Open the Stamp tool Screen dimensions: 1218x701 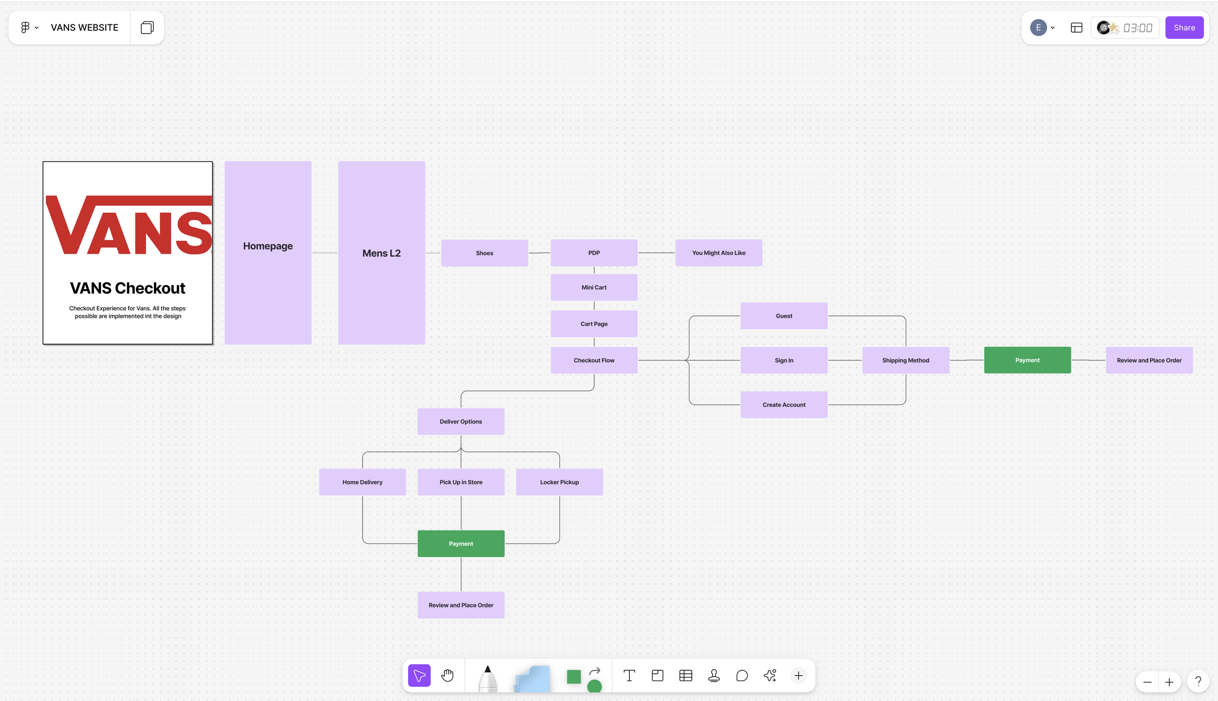click(714, 675)
